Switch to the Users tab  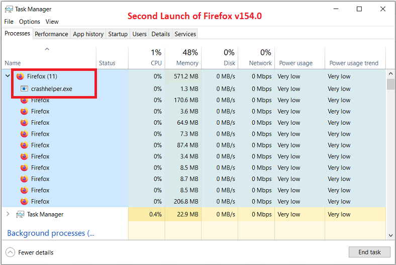pyautogui.click(x=139, y=34)
